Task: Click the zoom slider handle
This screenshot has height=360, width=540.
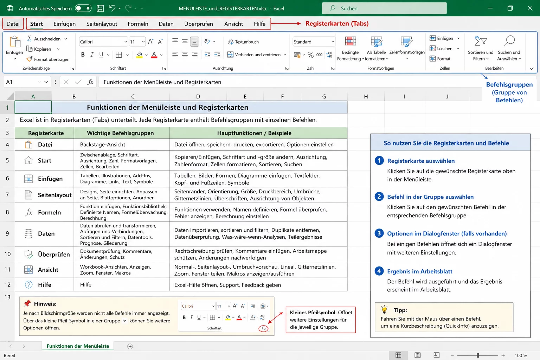Action: pyautogui.click(x=478, y=355)
